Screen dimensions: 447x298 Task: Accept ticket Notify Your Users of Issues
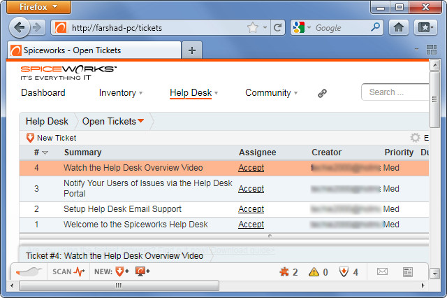click(x=251, y=189)
